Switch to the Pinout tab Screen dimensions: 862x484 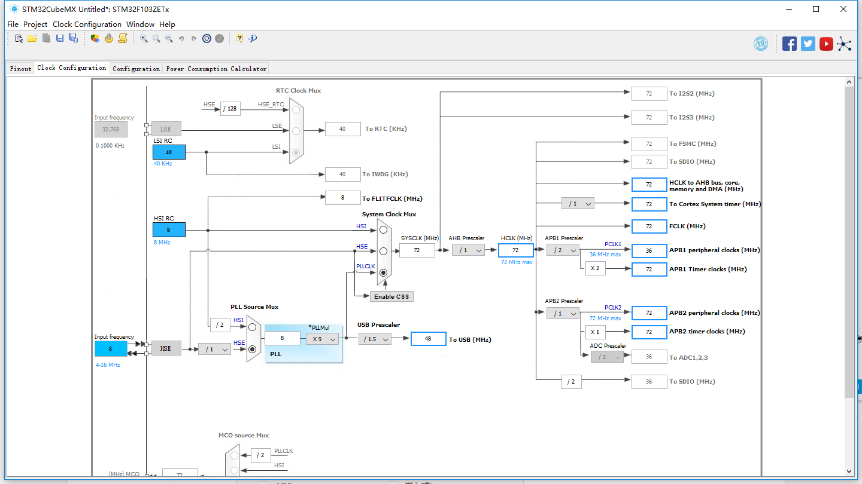point(20,69)
